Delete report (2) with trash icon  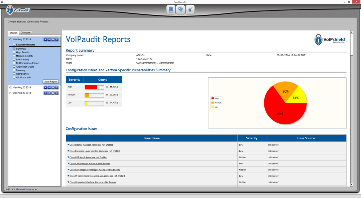[x=57, y=87]
